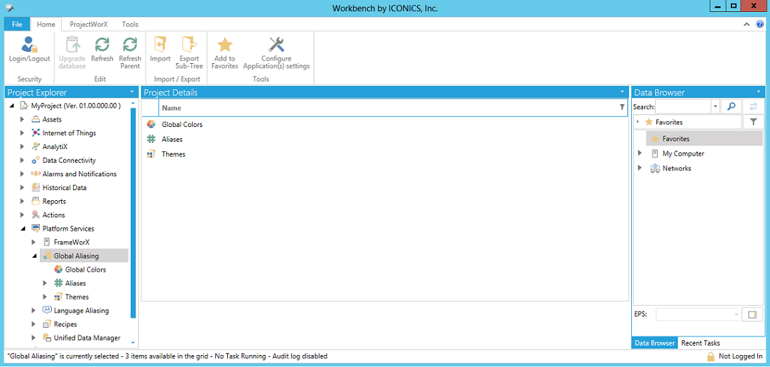
Task: Collapse the Platform Services node
Action: pos(22,229)
